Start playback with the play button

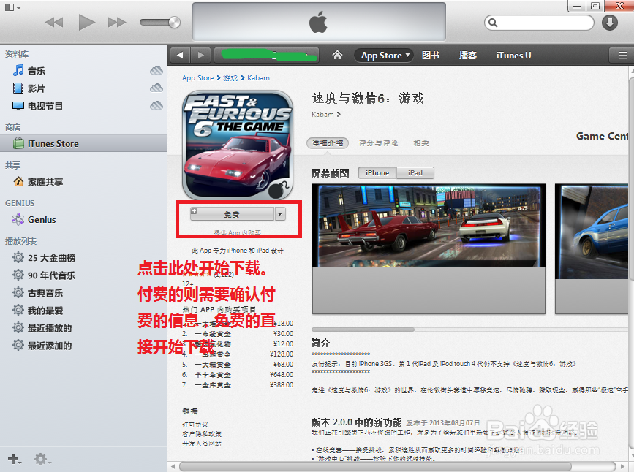click(x=86, y=22)
